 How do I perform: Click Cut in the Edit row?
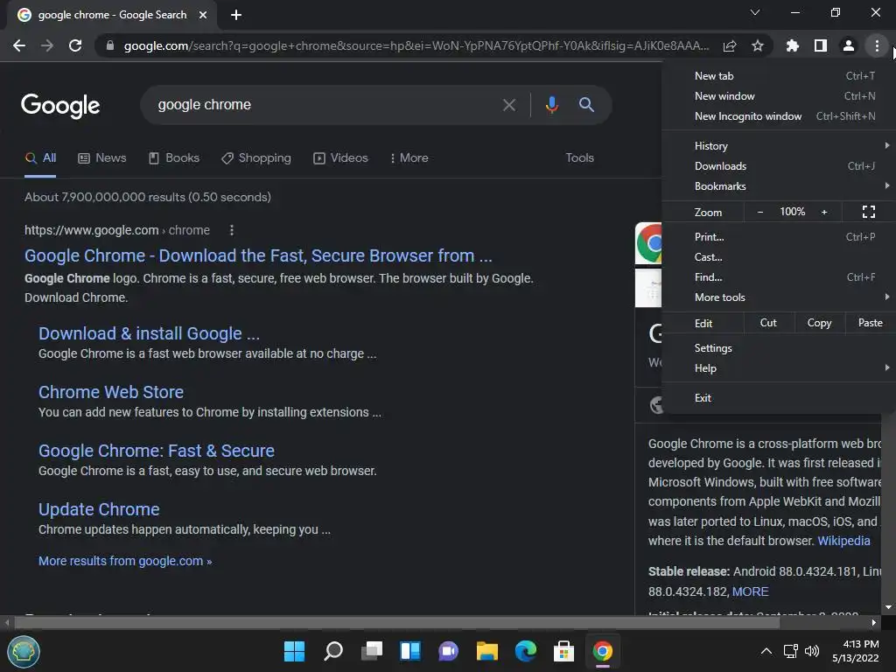point(768,323)
